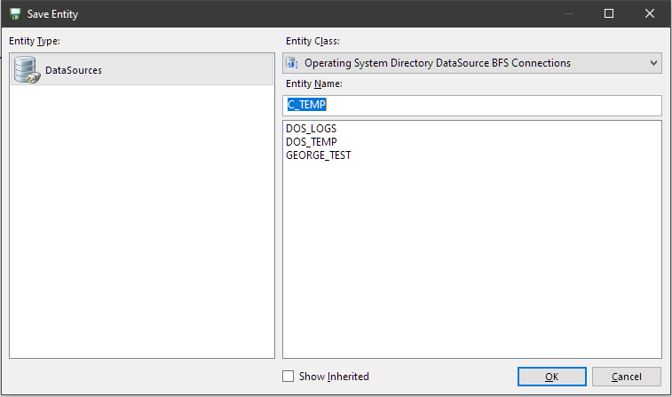Click the Save Entity title bar text
672x397 pixels.
pos(52,14)
